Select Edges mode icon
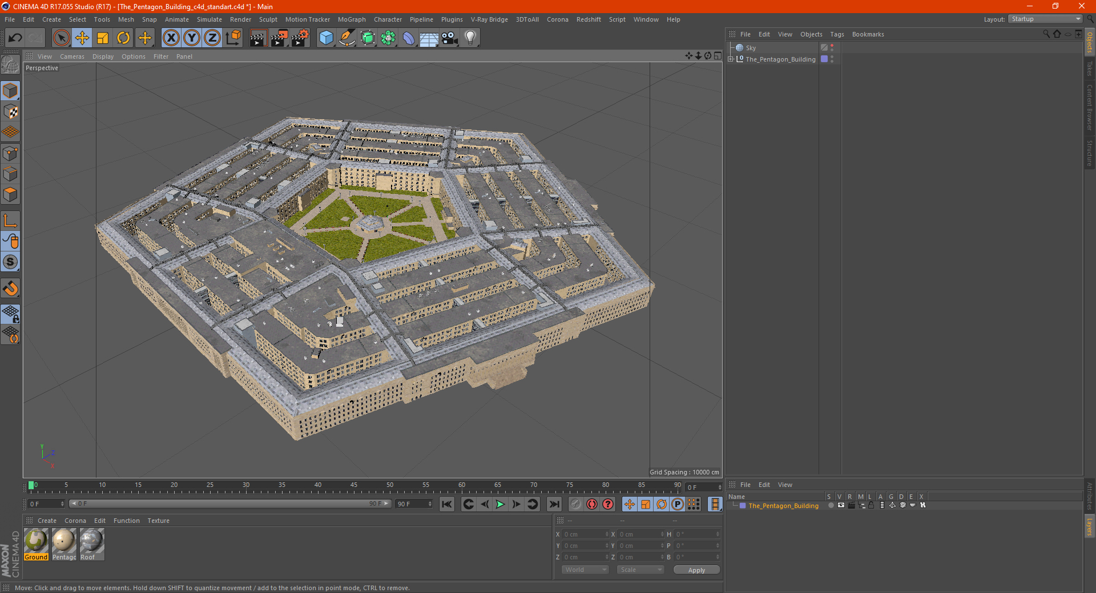The height and width of the screenshot is (593, 1096). tap(10, 174)
